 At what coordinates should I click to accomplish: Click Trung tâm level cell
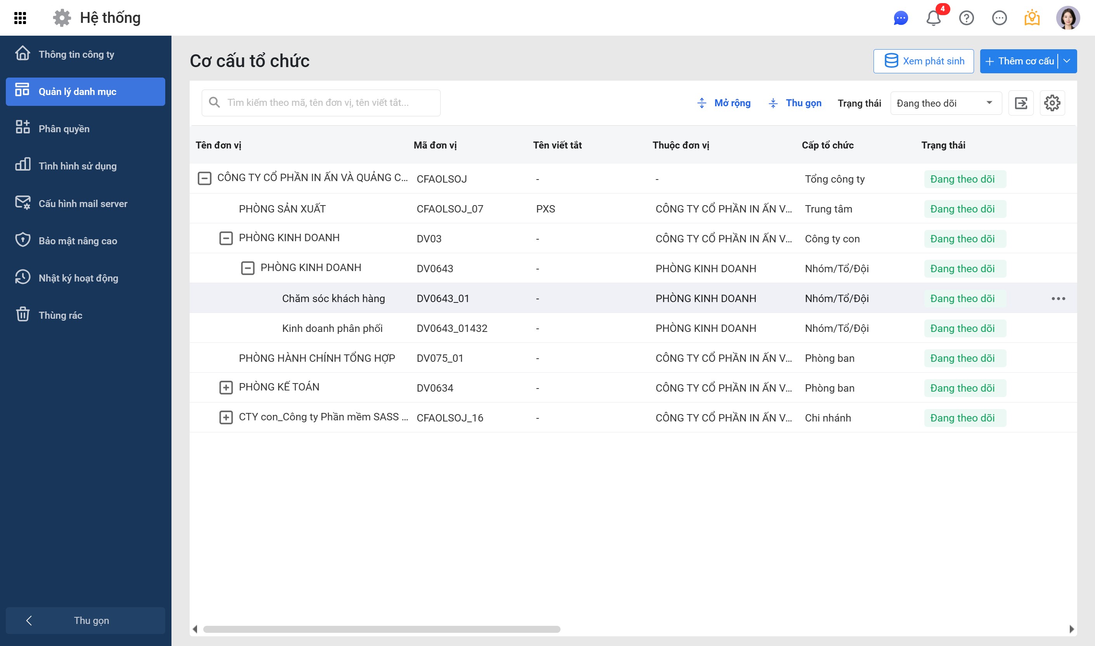click(828, 209)
